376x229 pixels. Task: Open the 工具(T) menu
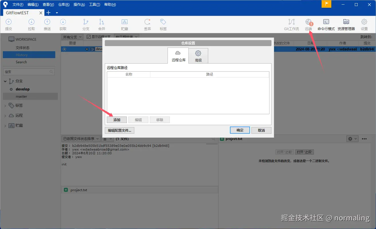point(95,5)
